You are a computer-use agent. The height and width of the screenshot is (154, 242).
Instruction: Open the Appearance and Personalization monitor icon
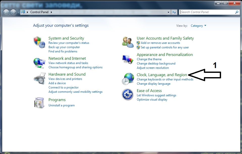[x=128, y=60]
